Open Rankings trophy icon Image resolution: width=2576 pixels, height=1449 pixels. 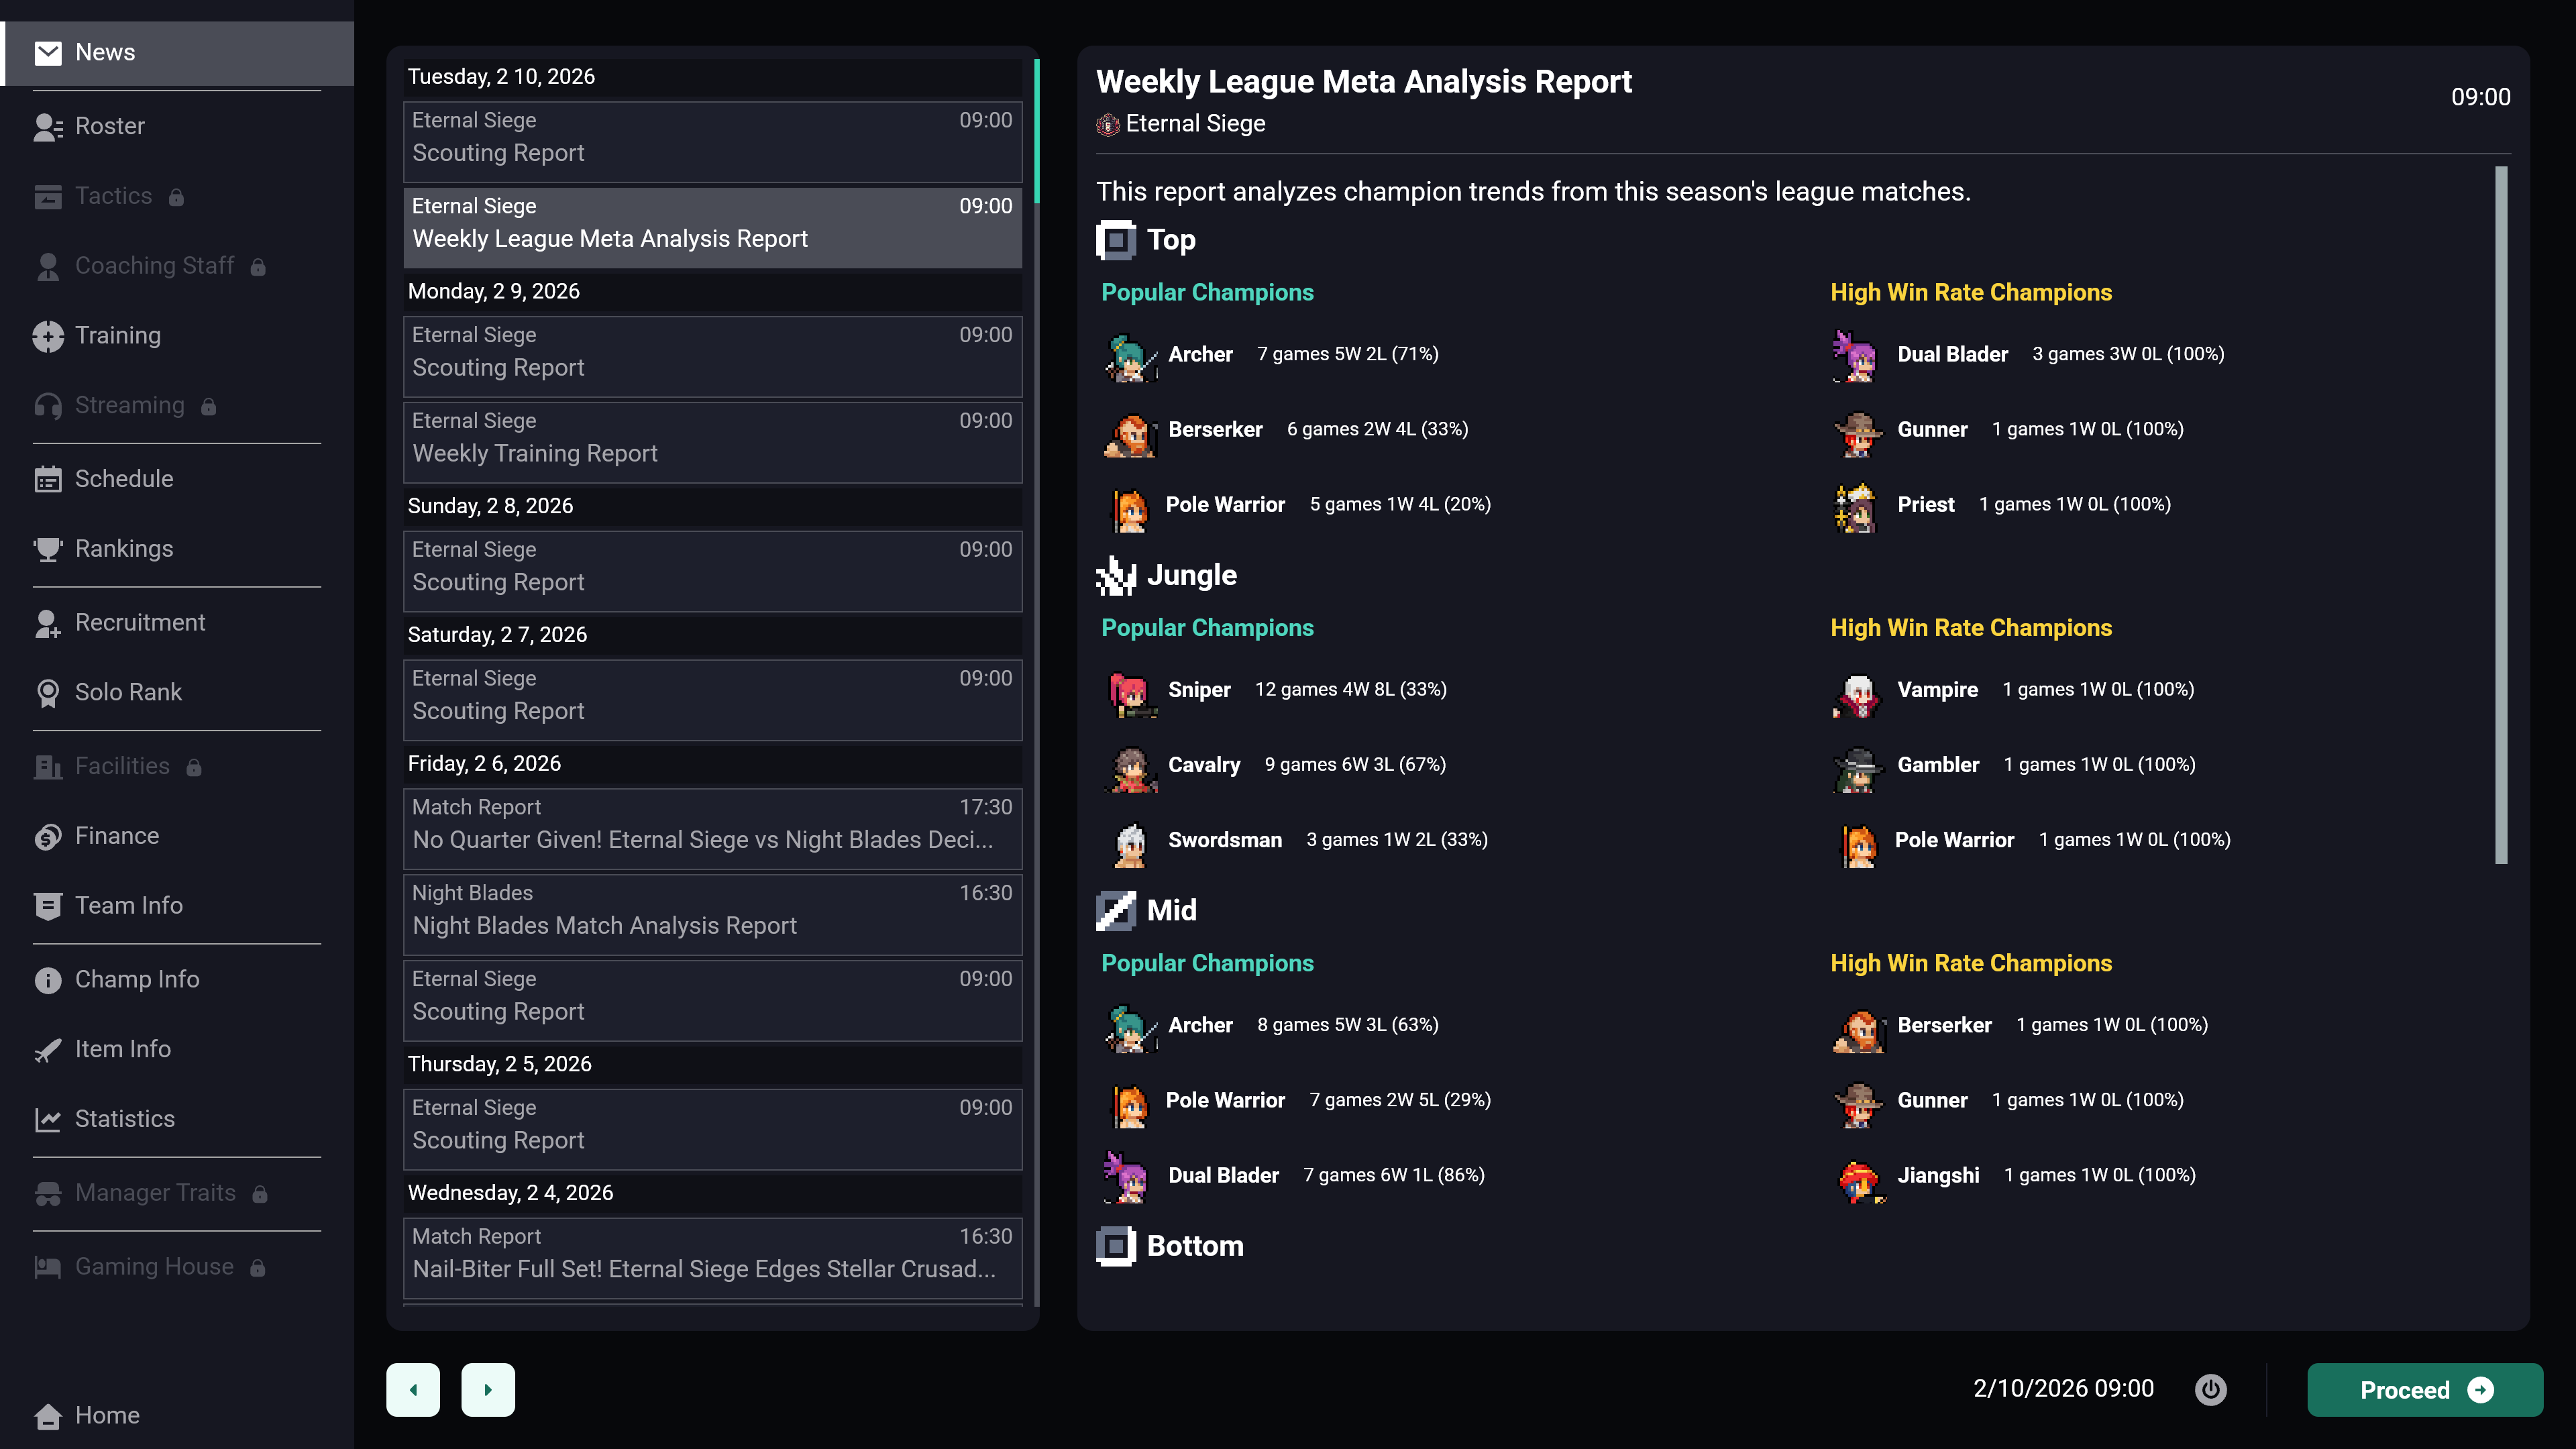coord(48,549)
